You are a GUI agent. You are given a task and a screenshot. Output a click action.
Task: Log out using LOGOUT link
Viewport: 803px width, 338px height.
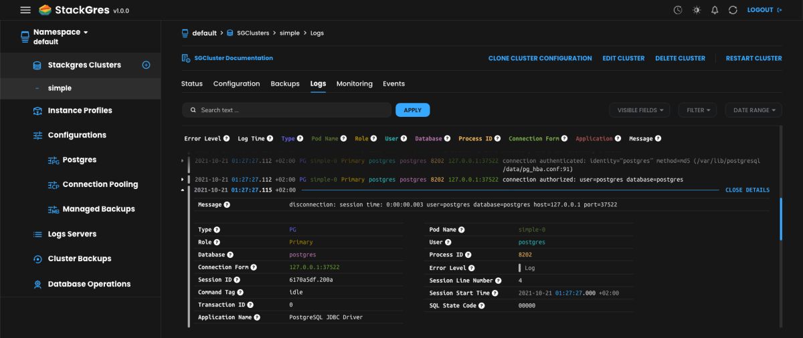pos(764,10)
